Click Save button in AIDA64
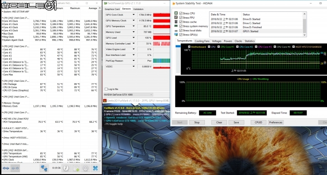 [236, 122]
